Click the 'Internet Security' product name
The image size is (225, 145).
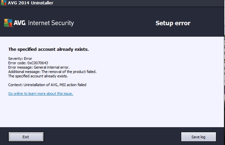(51, 23)
